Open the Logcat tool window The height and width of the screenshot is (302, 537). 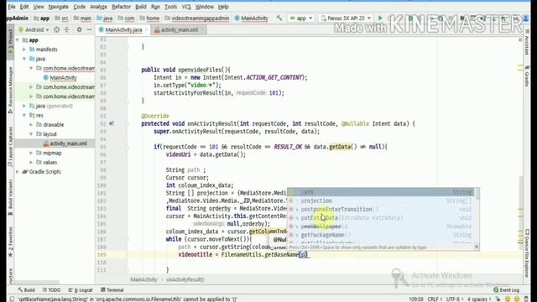(81, 290)
